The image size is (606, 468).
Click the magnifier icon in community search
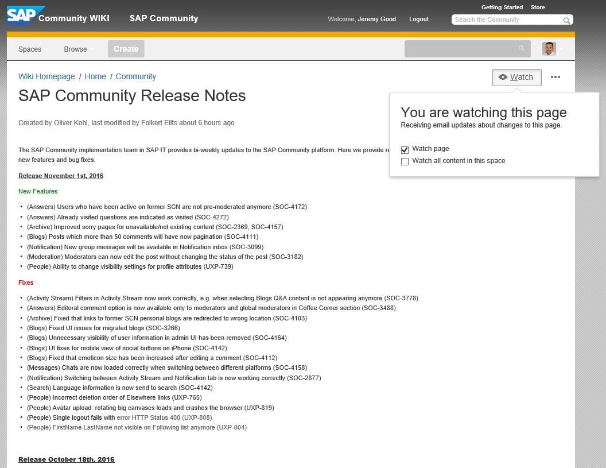tap(566, 21)
